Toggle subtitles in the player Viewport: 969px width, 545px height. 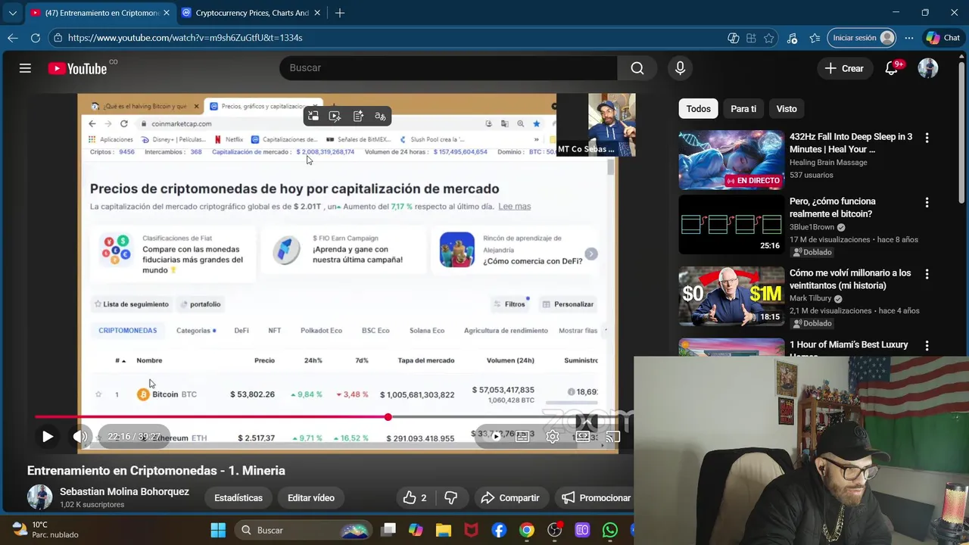coord(522,437)
